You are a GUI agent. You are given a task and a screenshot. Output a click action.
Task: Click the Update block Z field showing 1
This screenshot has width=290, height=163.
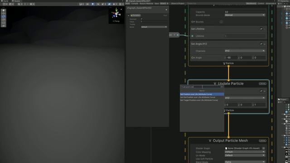(260, 105)
